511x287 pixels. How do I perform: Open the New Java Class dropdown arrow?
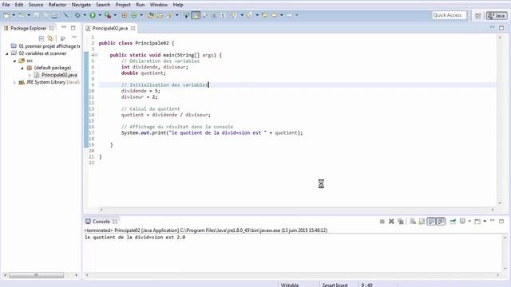(x=141, y=15)
